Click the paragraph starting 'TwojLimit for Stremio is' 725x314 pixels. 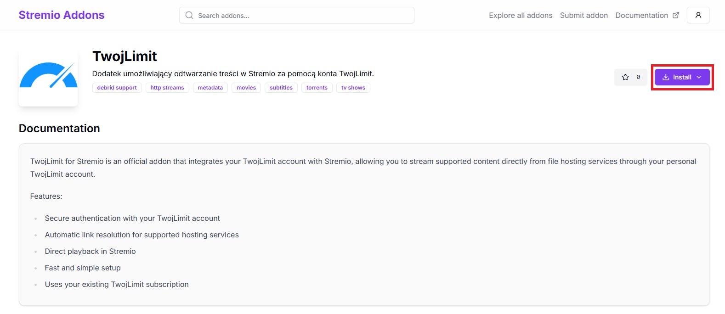pyautogui.click(x=363, y=168)
